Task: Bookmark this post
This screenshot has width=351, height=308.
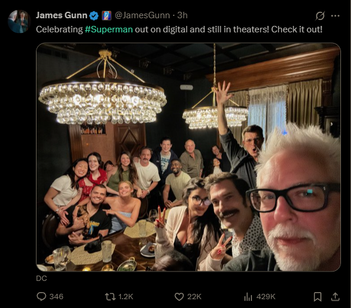Action: [317, 297]
